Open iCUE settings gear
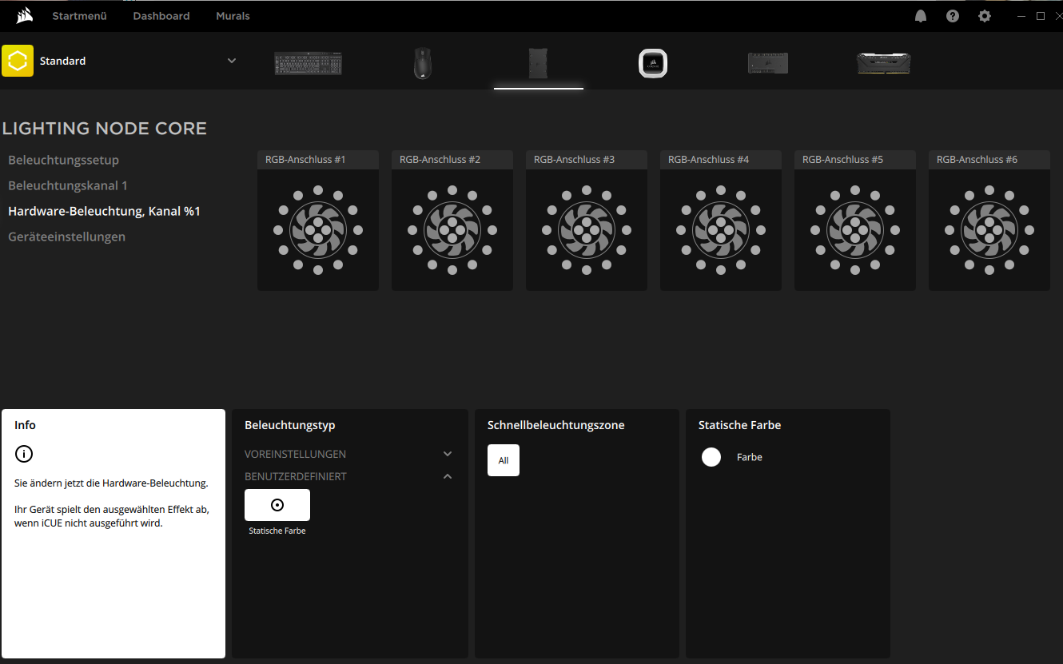Screen dimensions: 1063x664 click(985, 16)
